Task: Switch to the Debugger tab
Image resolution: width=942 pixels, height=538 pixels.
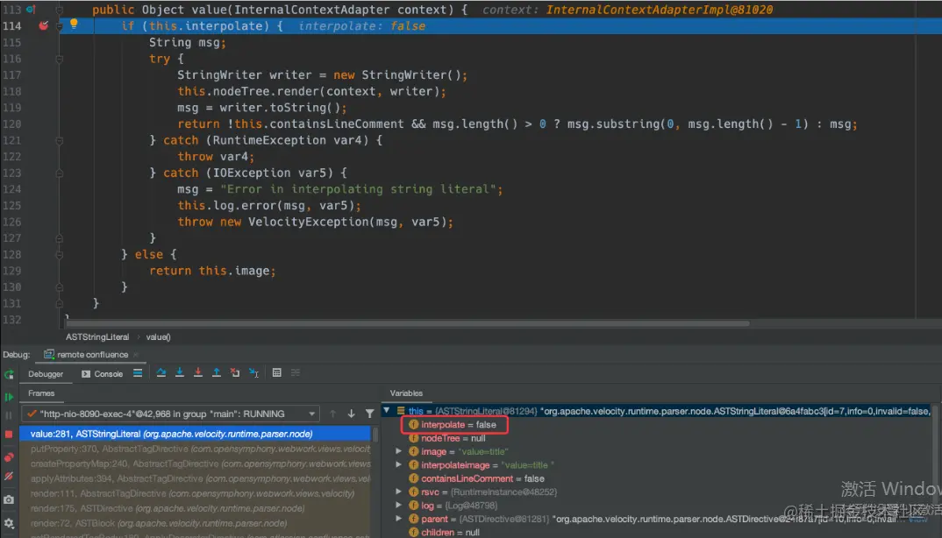Action: [46, 374]
